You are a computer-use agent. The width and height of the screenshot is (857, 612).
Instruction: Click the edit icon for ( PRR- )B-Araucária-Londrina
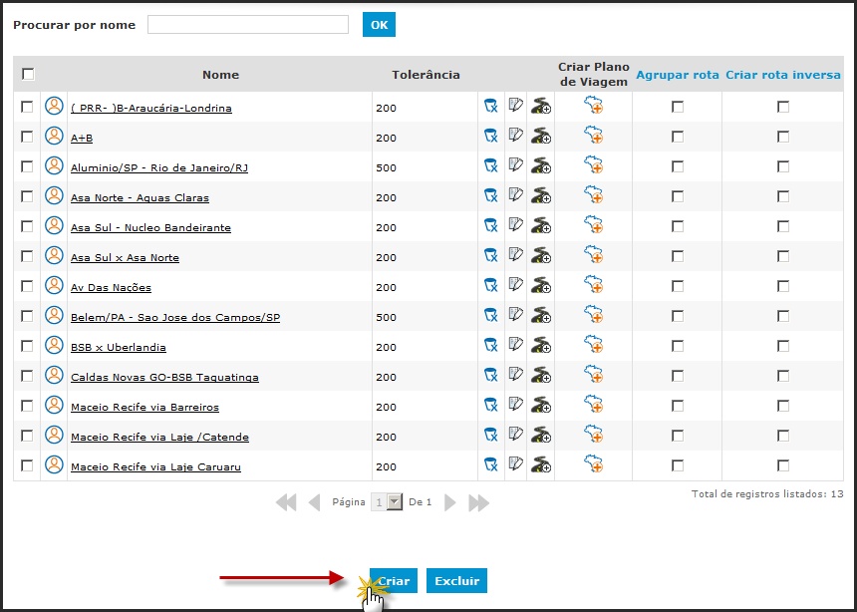point(515,105)
